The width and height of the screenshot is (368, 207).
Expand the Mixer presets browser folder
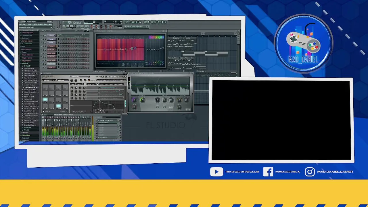(27, 49)
